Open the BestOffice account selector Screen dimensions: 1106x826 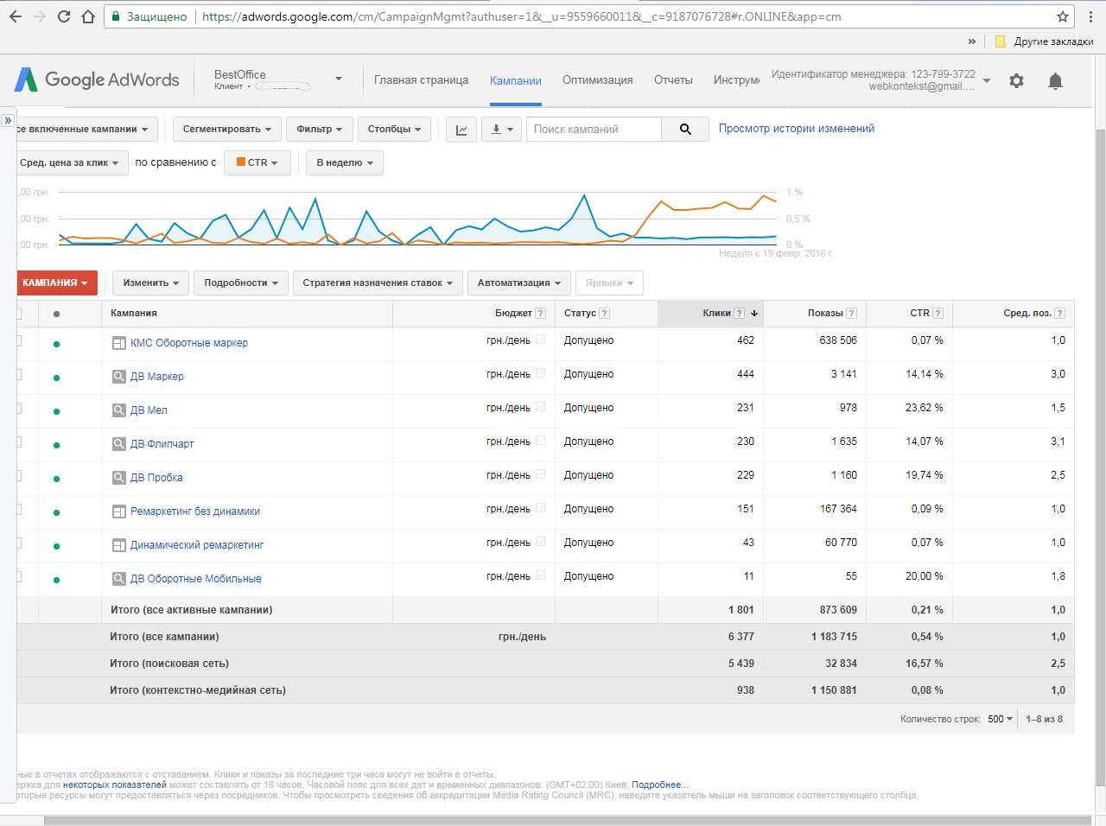[x=278, y=79]
